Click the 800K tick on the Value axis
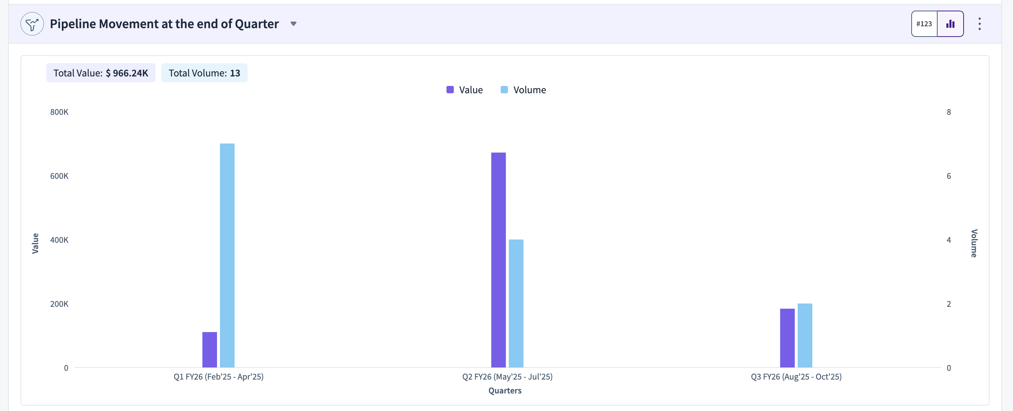This screenshot has width=1013, height=411. tap(59, 112)
